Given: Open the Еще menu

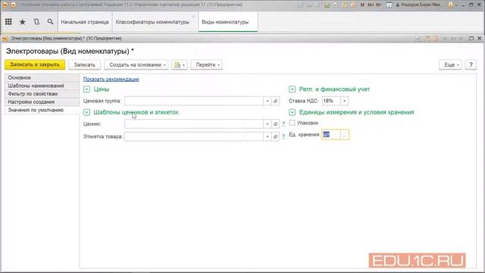Looking at the screenshot, I should click(450, 64).
